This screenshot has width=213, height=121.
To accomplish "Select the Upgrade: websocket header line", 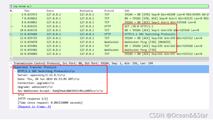I will [35, 87].
